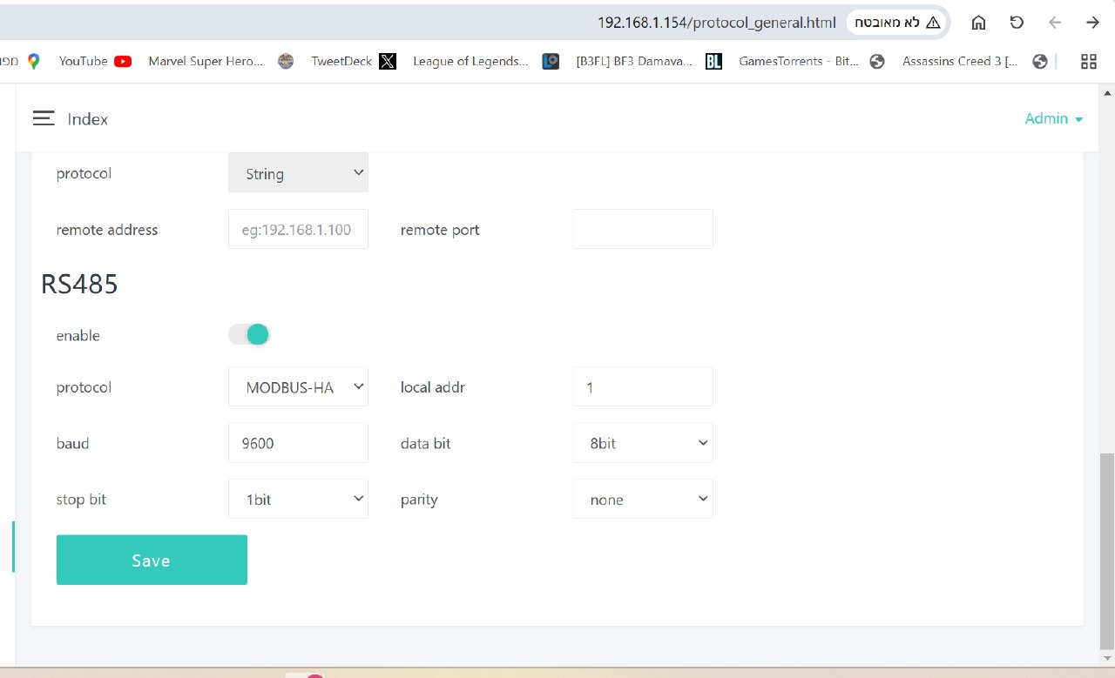Open the RS485 protocol MODBUS-HA dropdown
The image size is (1115, 678).
pos(298,387)
